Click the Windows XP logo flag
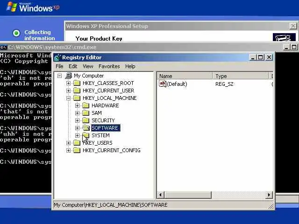The width and height of the screenshot is (299, 224). (12, 7)
